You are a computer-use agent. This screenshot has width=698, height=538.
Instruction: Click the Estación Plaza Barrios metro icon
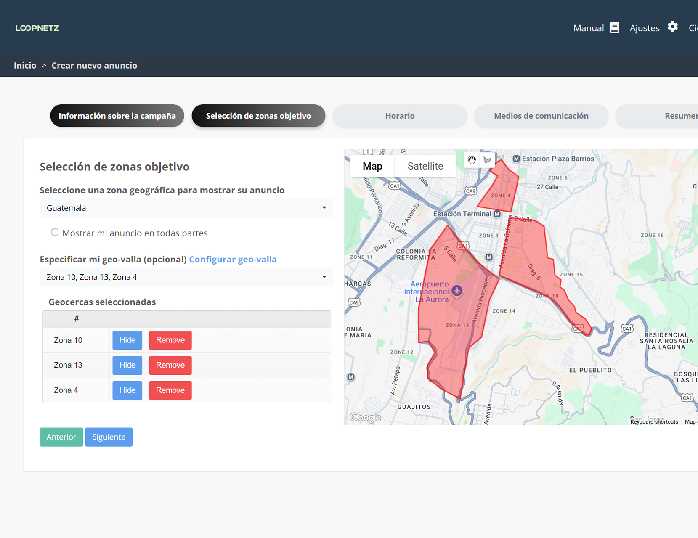(x=516, y=159)
